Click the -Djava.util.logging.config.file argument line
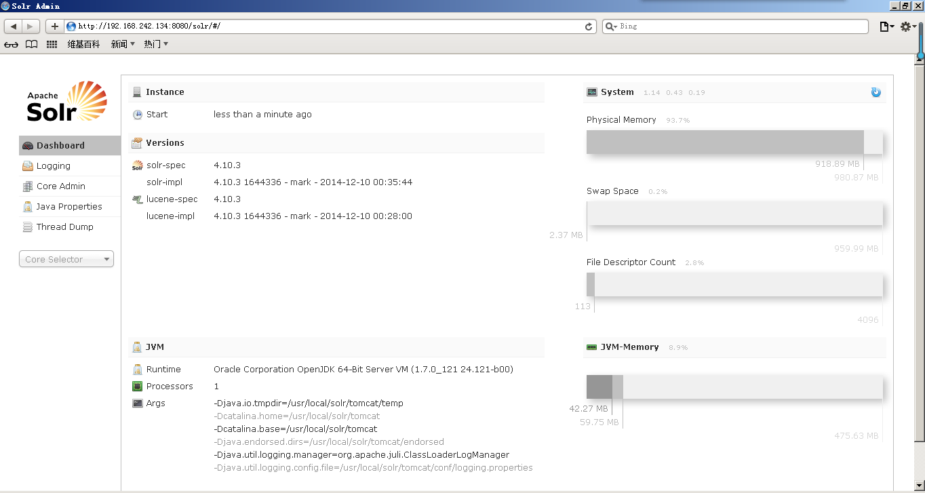Image resolution: width=925 pixels, height=493 pixels. click(373, 468)
